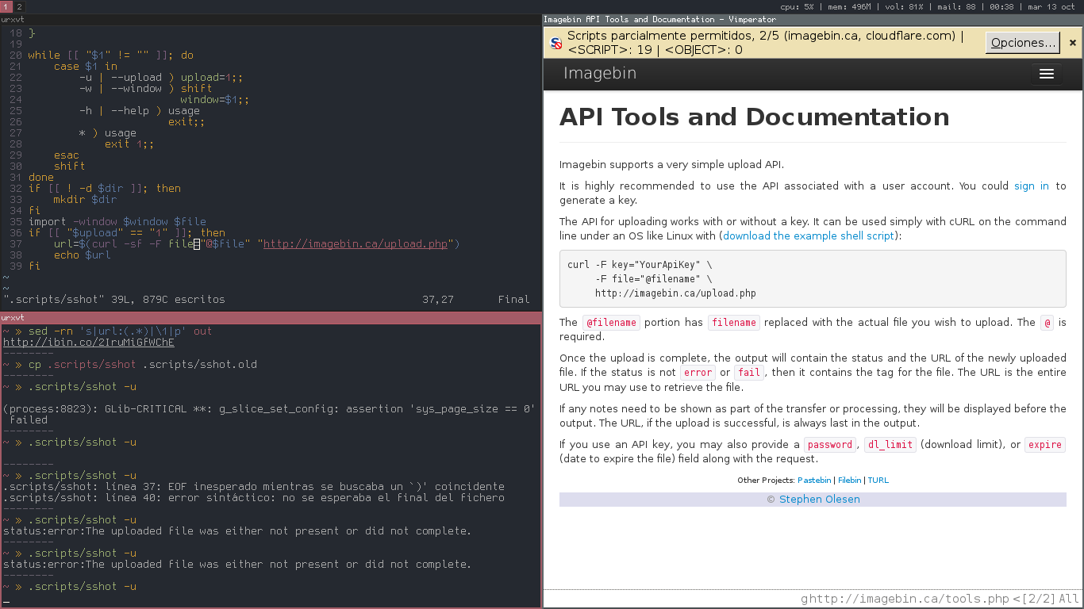Open the TURL project link
The height and width of the screenshot is (609, 1084).
(x=878, y=480)
